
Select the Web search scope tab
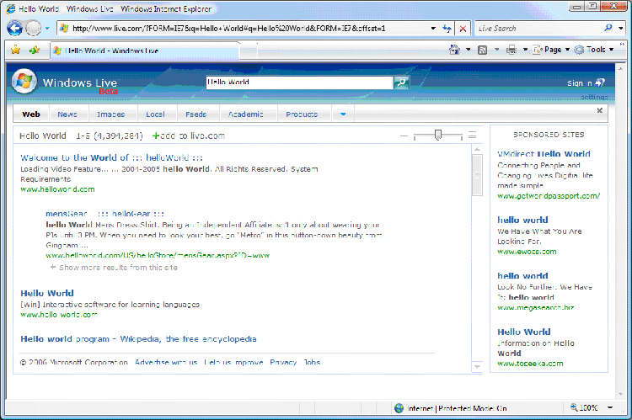pyautogui.click(x=31, y=114)
